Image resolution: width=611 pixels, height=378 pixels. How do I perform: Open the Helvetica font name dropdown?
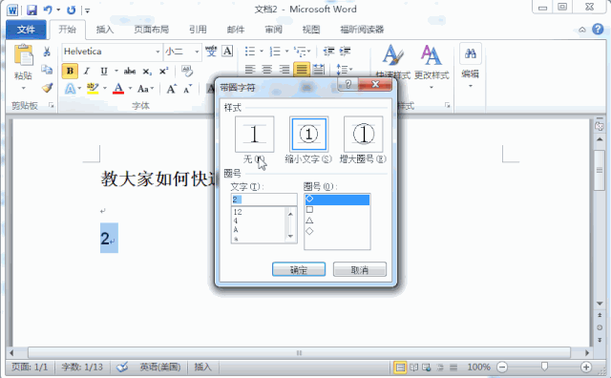(x=158, y=52)
